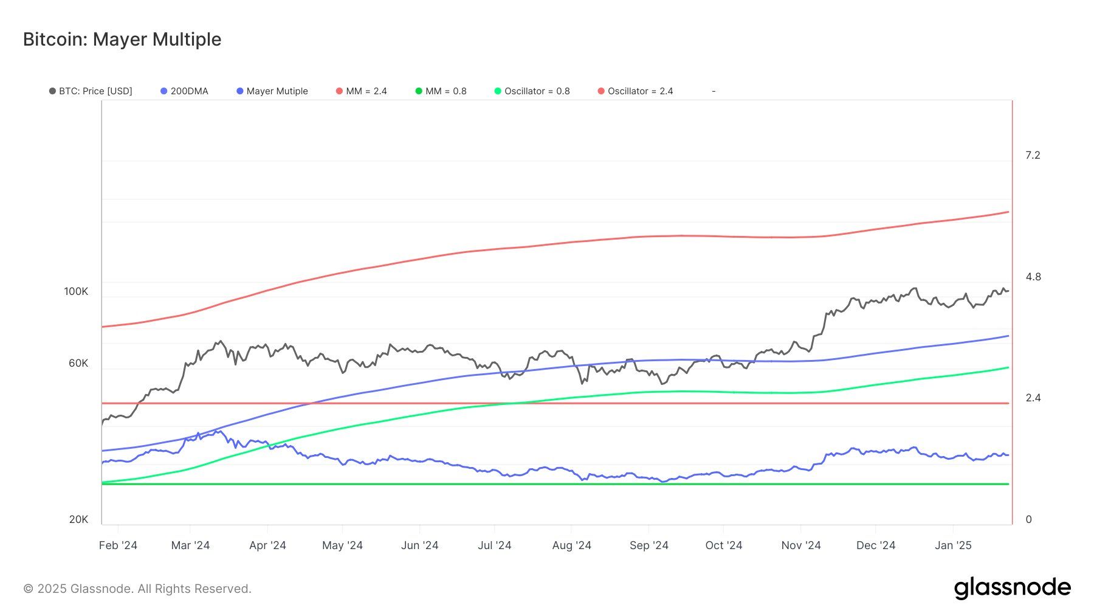The width and height of the screenshot is (1094, 616).
Task: Select the Mayer Multiple legend indicator dot
Action: [x=240, y=91]
